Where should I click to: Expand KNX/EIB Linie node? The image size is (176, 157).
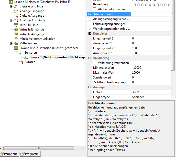pyautogui.click(x=11, y=25)
